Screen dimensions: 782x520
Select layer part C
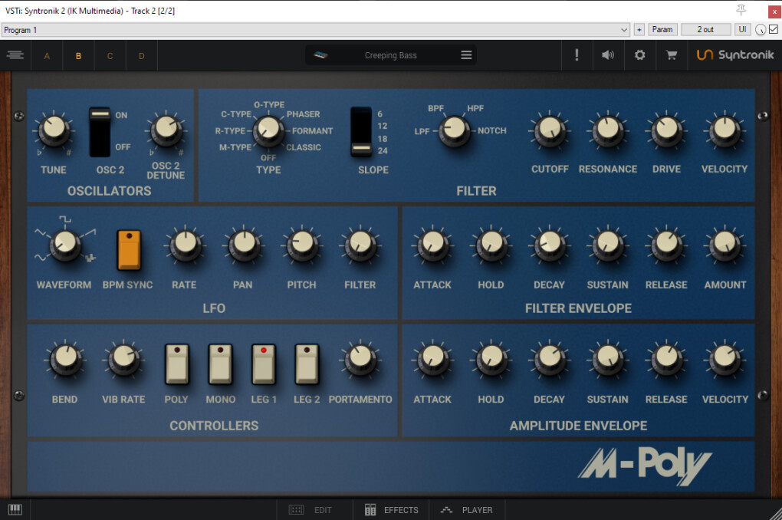pyautogui.click(x=110, y=56)
